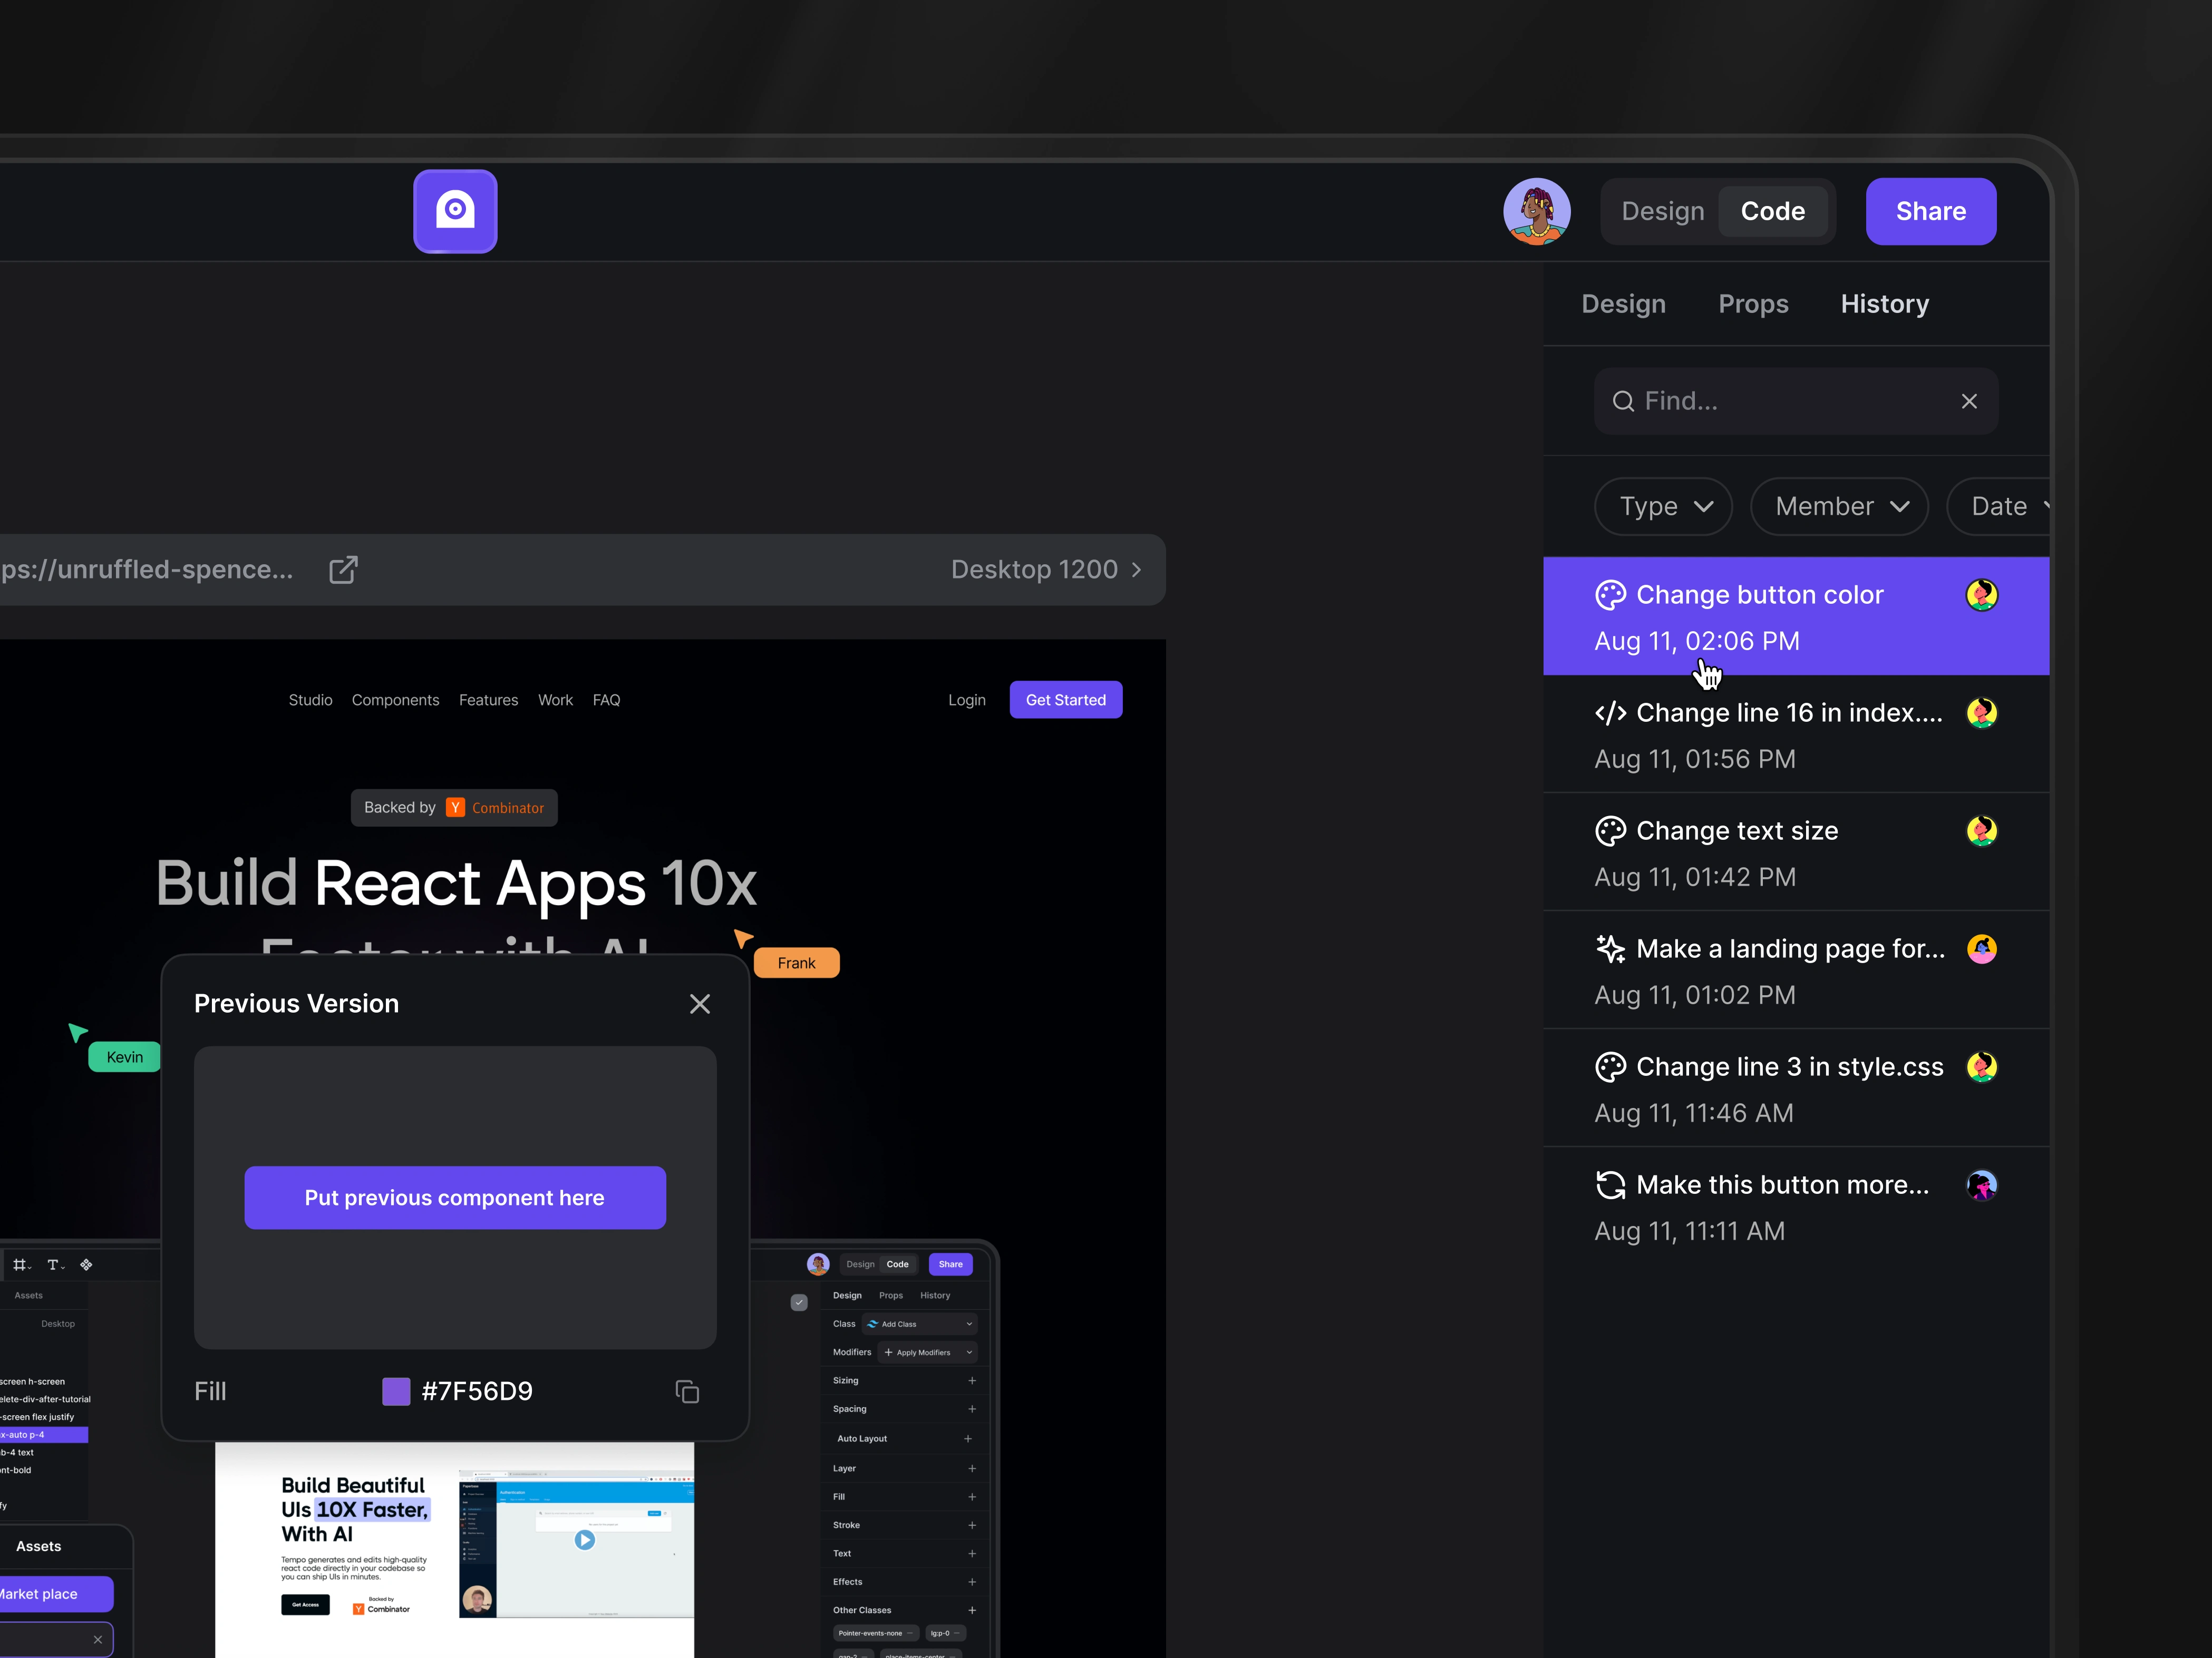Click into the Find search field
This screenshot has height=1658, width=2212.
[1795, 401]
